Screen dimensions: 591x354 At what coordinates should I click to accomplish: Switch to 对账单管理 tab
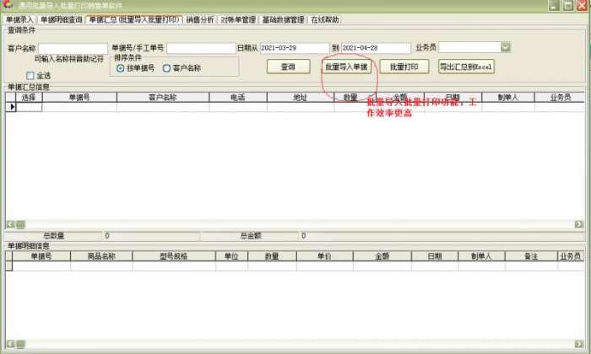(x=238, y=19)
